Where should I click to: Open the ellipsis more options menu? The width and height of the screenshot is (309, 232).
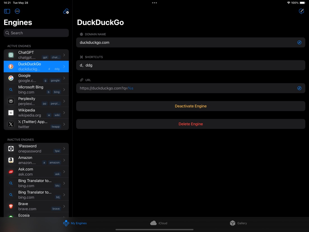tap(17, 11)
